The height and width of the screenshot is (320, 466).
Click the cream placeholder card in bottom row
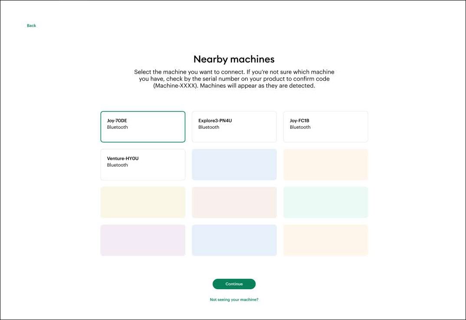pyautogui.click(x=325, y=240)
